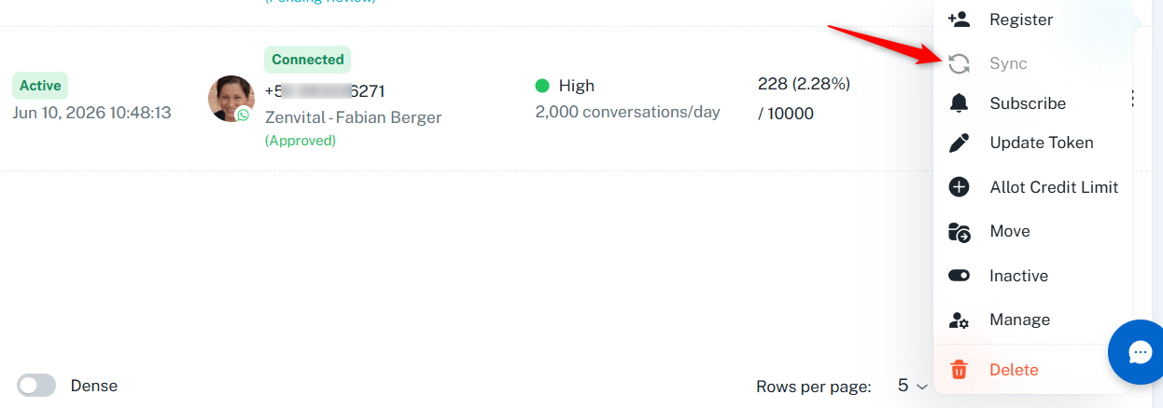
Task: Click the Connected status badge
Action: 308,60
